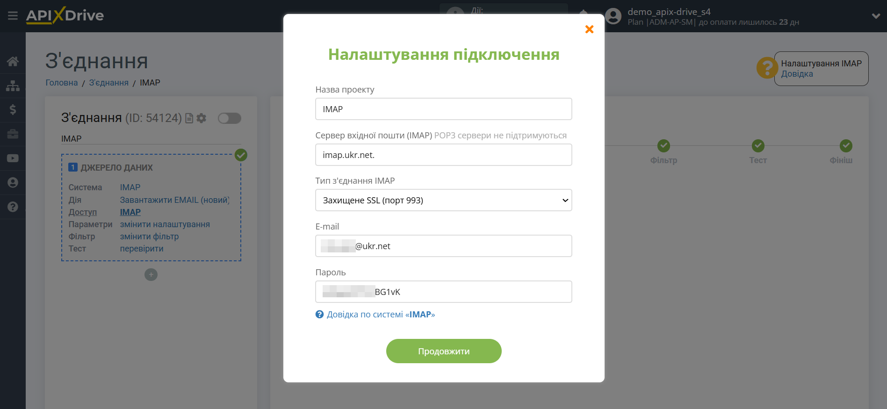Open the briefcase sidebar icon
The image size is (887, 409).
tap(13, 134)
